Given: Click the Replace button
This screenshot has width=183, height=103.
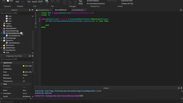Looking at the screenshot, I should click(x=35, y=1).
